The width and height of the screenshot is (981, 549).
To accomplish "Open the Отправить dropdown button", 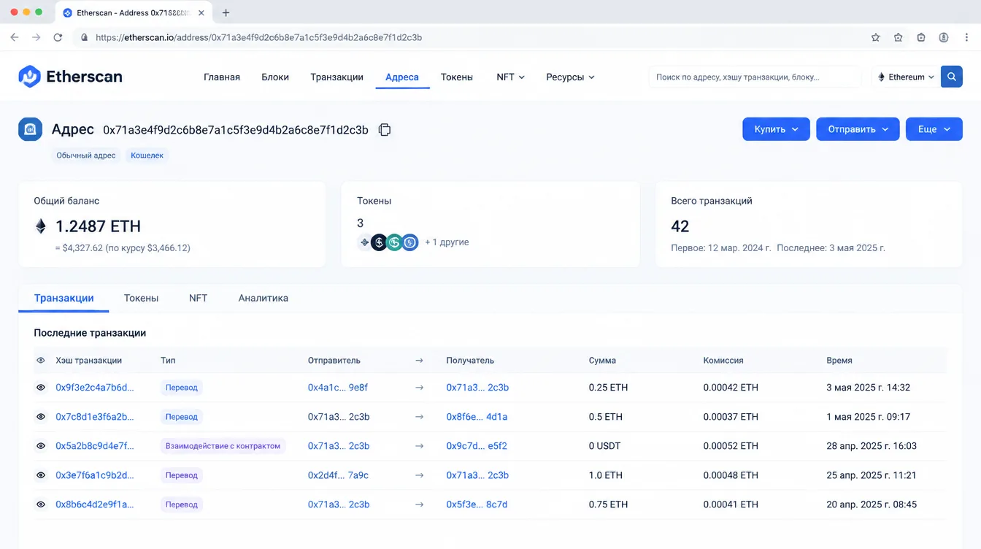I will [x=858, y=129].
